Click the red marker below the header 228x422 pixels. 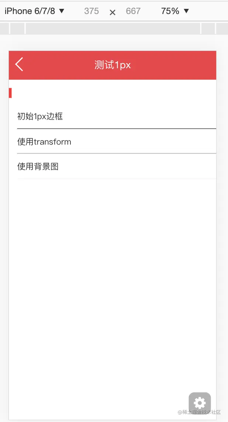pyautogui.click(x=10, y=92)
